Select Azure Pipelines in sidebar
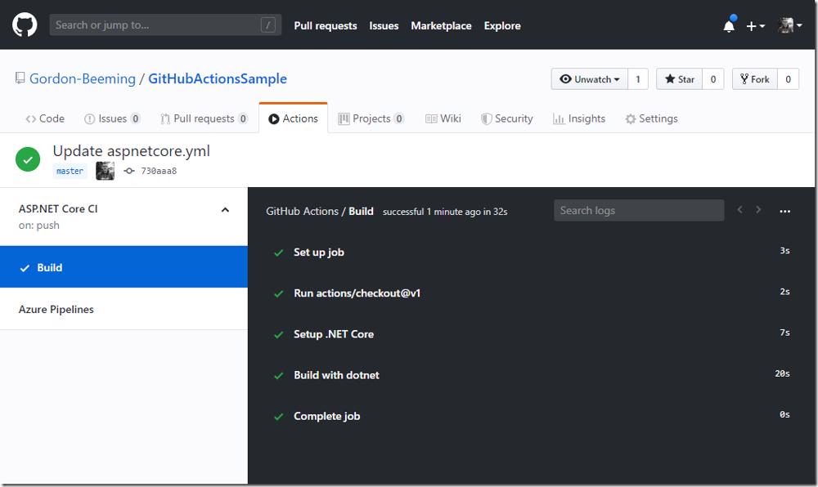 (x=124, y=309)
